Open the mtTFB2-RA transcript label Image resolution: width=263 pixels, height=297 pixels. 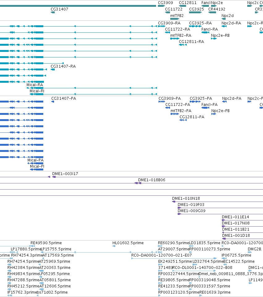pos(181,36)
